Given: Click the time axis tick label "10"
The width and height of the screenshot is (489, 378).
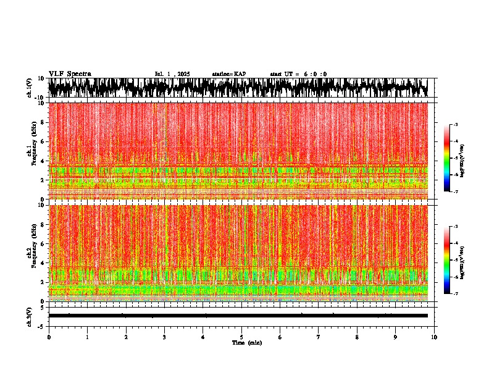Looking at the screenshot, I should 434,337.
